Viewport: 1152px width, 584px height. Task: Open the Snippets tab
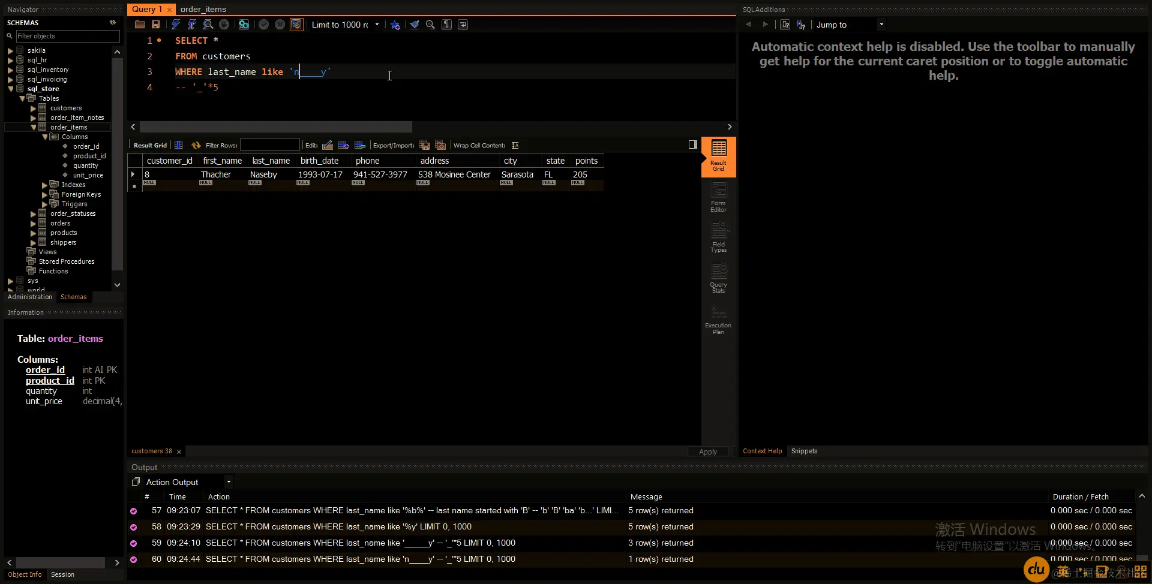804,451
